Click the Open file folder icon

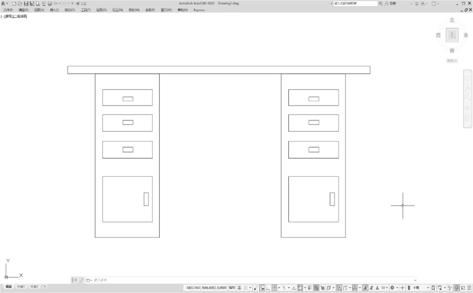(x=20, y=4)
